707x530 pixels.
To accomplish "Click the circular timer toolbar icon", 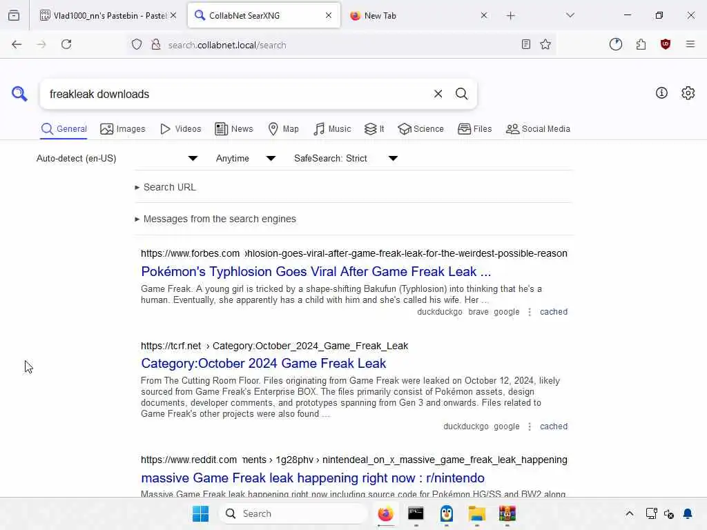I will [615, 44].
